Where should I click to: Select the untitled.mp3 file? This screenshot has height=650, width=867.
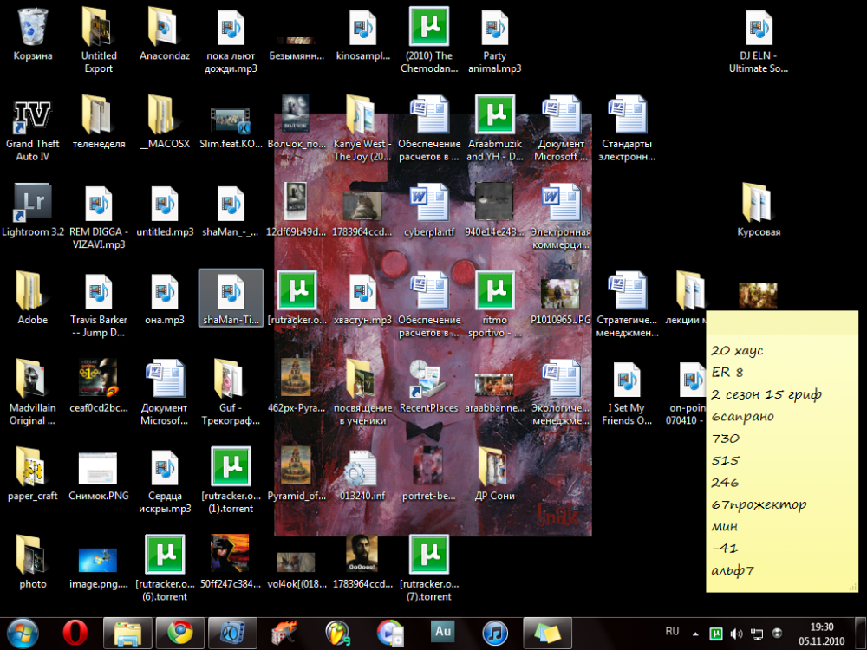[164, 211]
